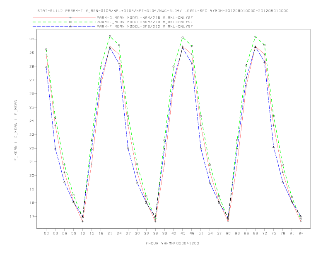Click x-axis tick label 69
The height and width of the screenshot is (254, 328).
click(x=256, y=233)
